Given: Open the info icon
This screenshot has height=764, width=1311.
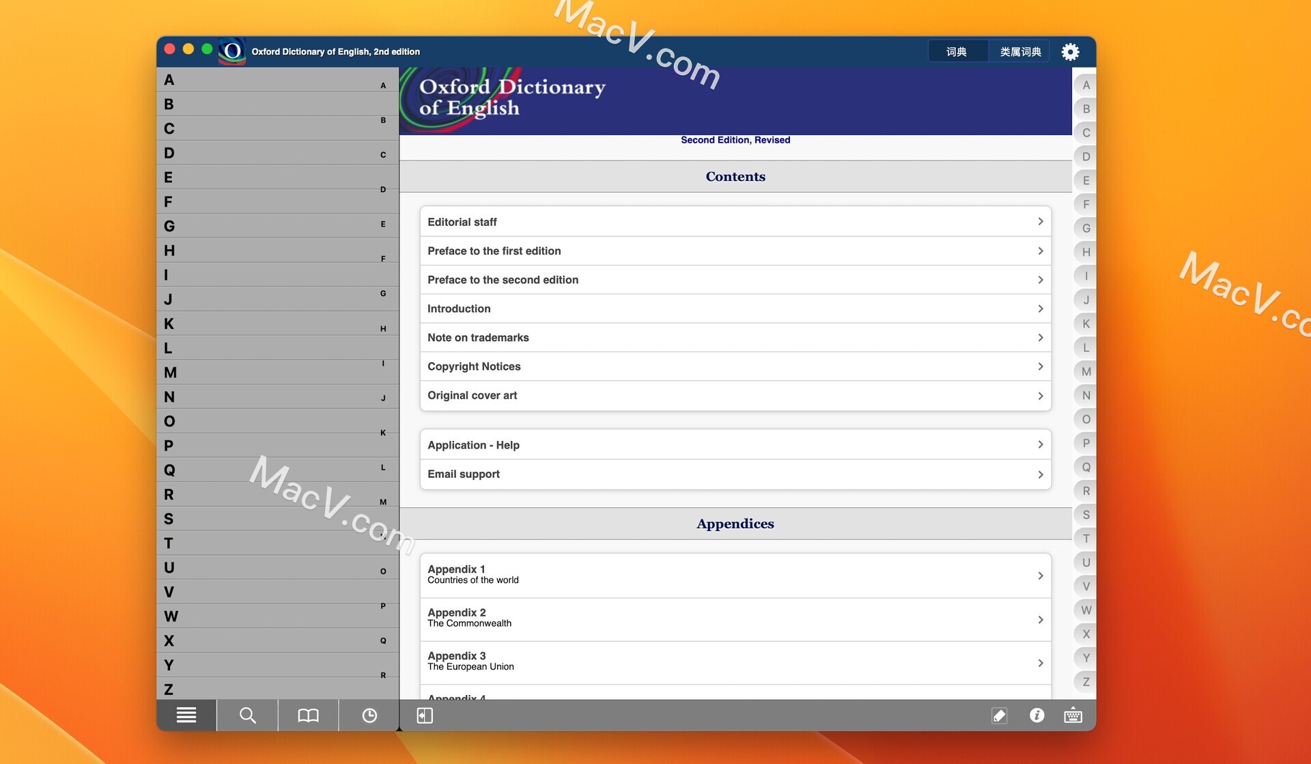Looking at the screenshot, I should pyautogui.click(x=1037, y=715).
